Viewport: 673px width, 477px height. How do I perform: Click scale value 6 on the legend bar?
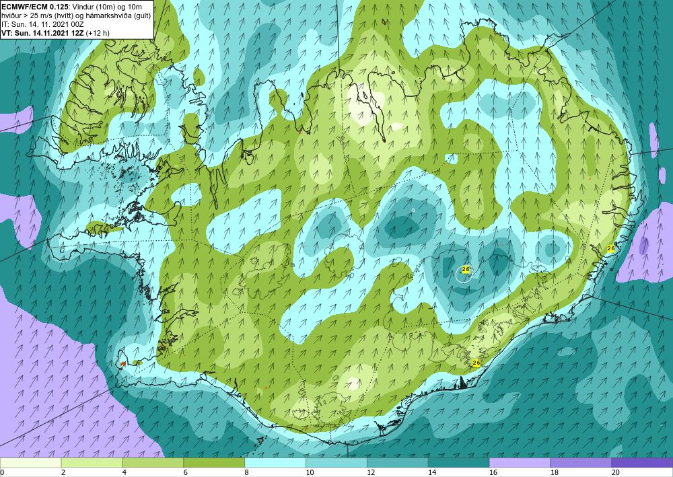(186, 473)
